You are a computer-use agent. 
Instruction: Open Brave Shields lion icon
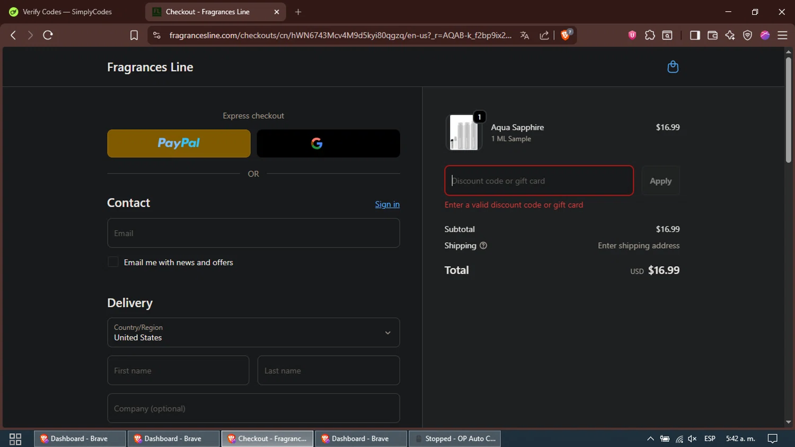567,35
